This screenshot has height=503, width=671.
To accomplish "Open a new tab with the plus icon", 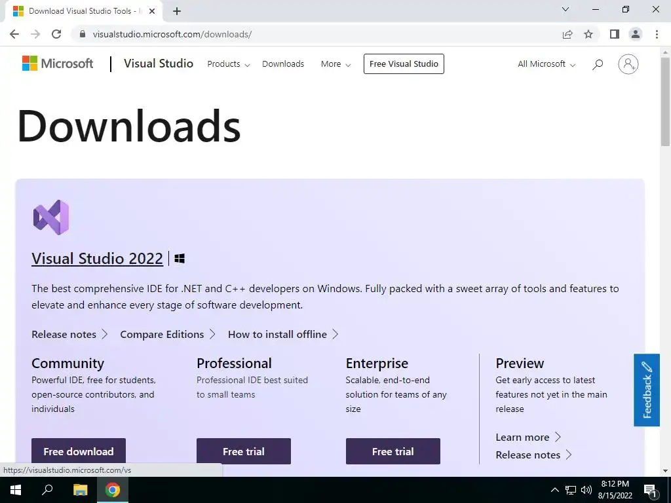I will click(x=177, y=11).
